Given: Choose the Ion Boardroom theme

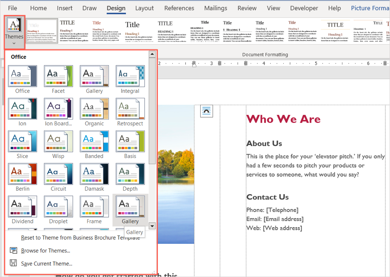Looking at the screenshot, I should point(58,109).
